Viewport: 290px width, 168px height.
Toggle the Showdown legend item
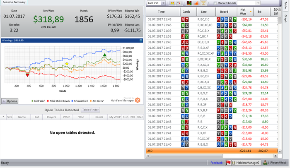(80, 101)
